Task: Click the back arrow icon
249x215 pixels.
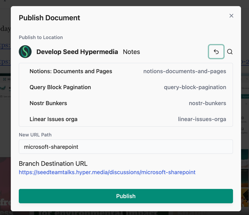Action: [216, 52]
